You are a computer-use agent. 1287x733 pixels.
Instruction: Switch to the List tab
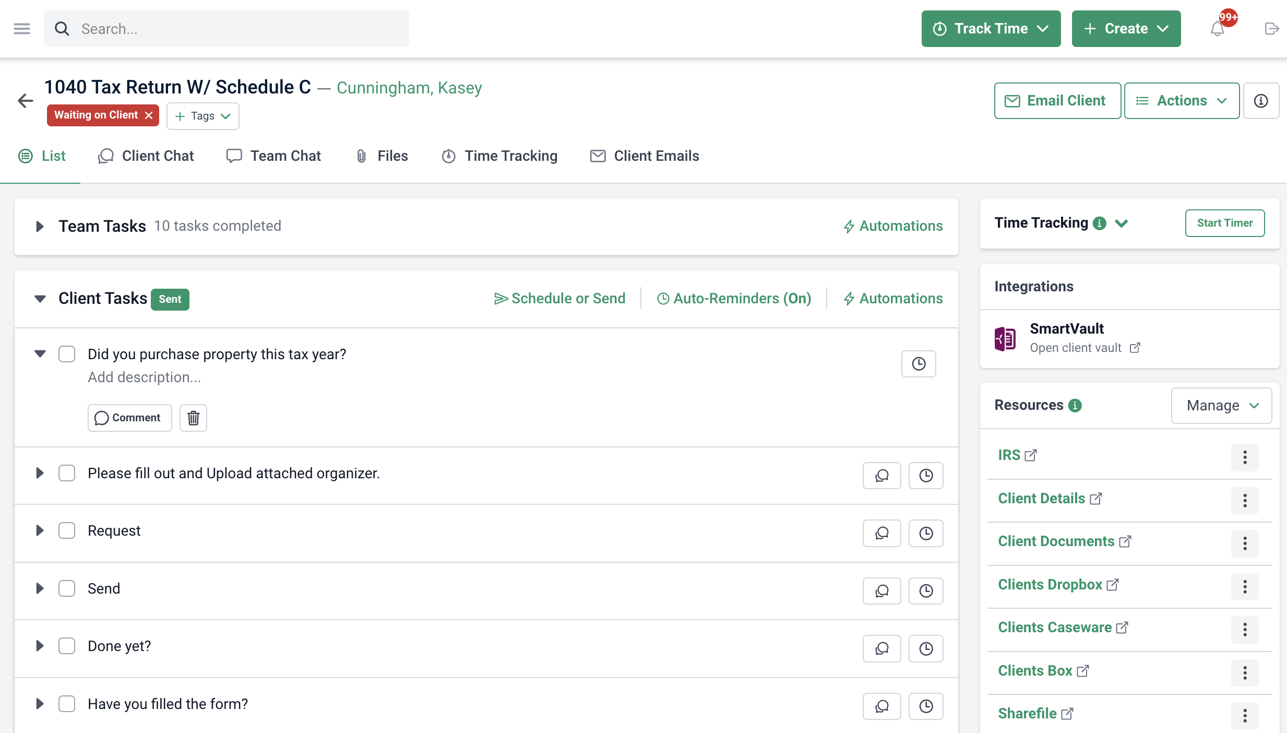point(42,156)
